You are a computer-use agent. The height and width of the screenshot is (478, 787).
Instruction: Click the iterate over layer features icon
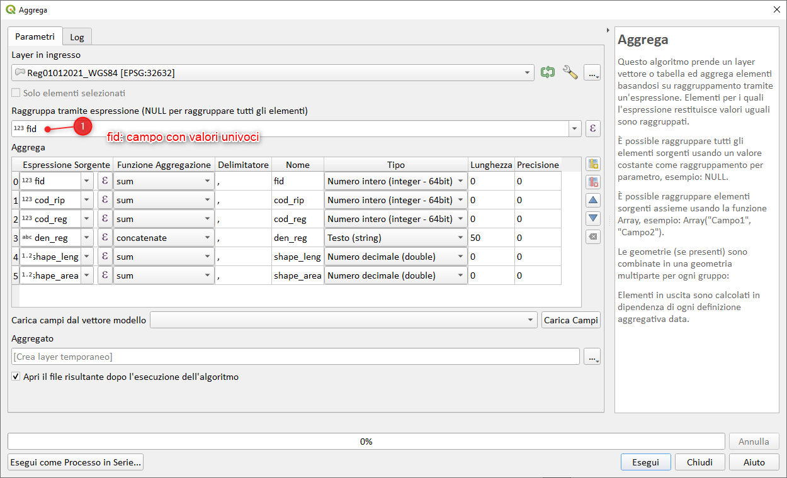(x=548, y=72)
